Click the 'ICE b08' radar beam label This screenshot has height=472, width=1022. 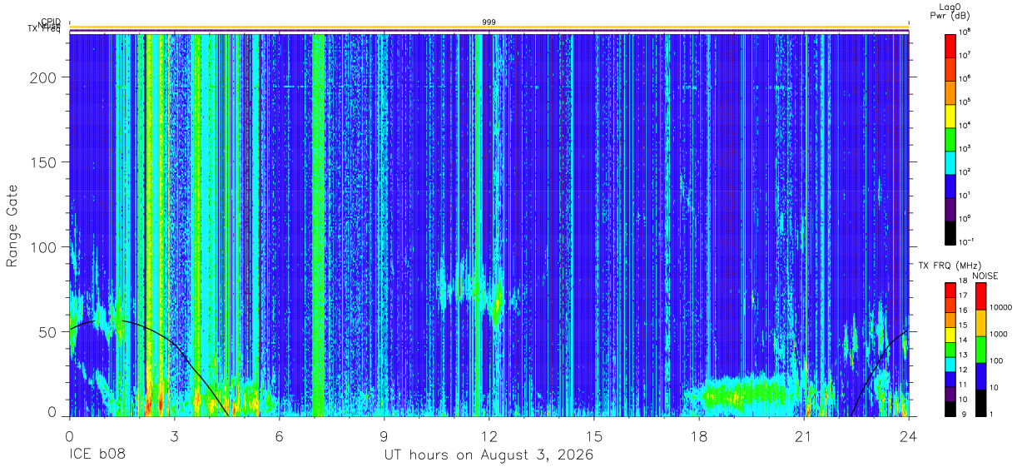(98, 455)
